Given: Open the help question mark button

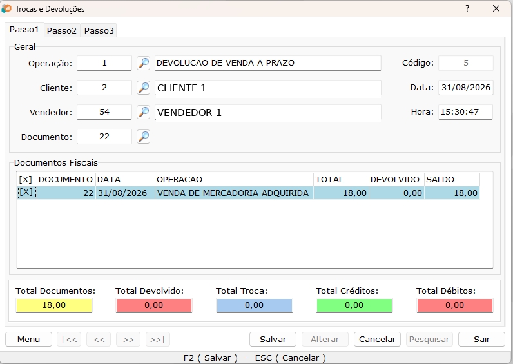Looking at the screenshot, I should pyautogui.click(x=467, y=8).
